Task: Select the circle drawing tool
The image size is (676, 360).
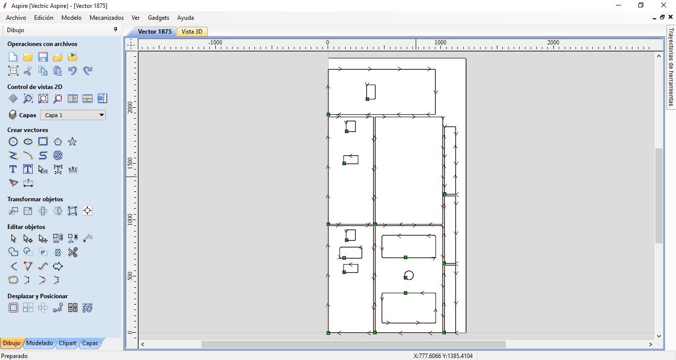Action: click(13, 141)
